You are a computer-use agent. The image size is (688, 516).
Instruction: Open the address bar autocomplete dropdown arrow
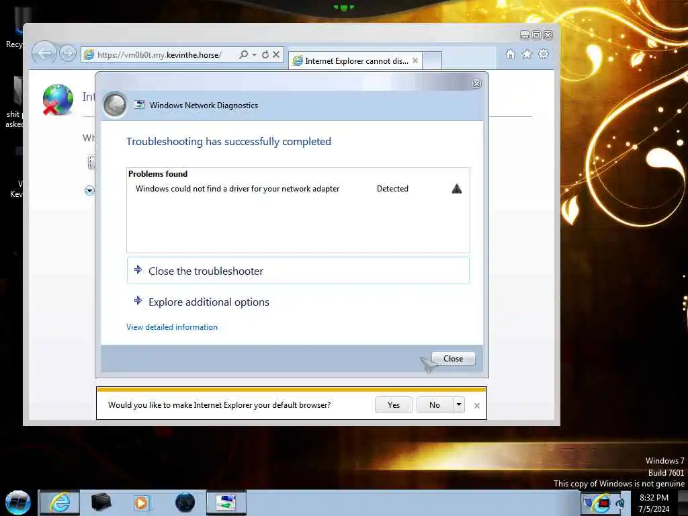click(x=255, y=54)
